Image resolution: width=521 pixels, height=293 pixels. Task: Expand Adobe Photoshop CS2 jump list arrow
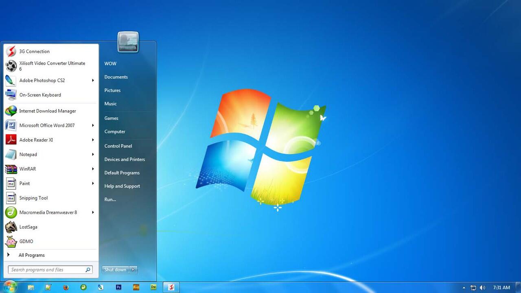(x=93, y=81)
